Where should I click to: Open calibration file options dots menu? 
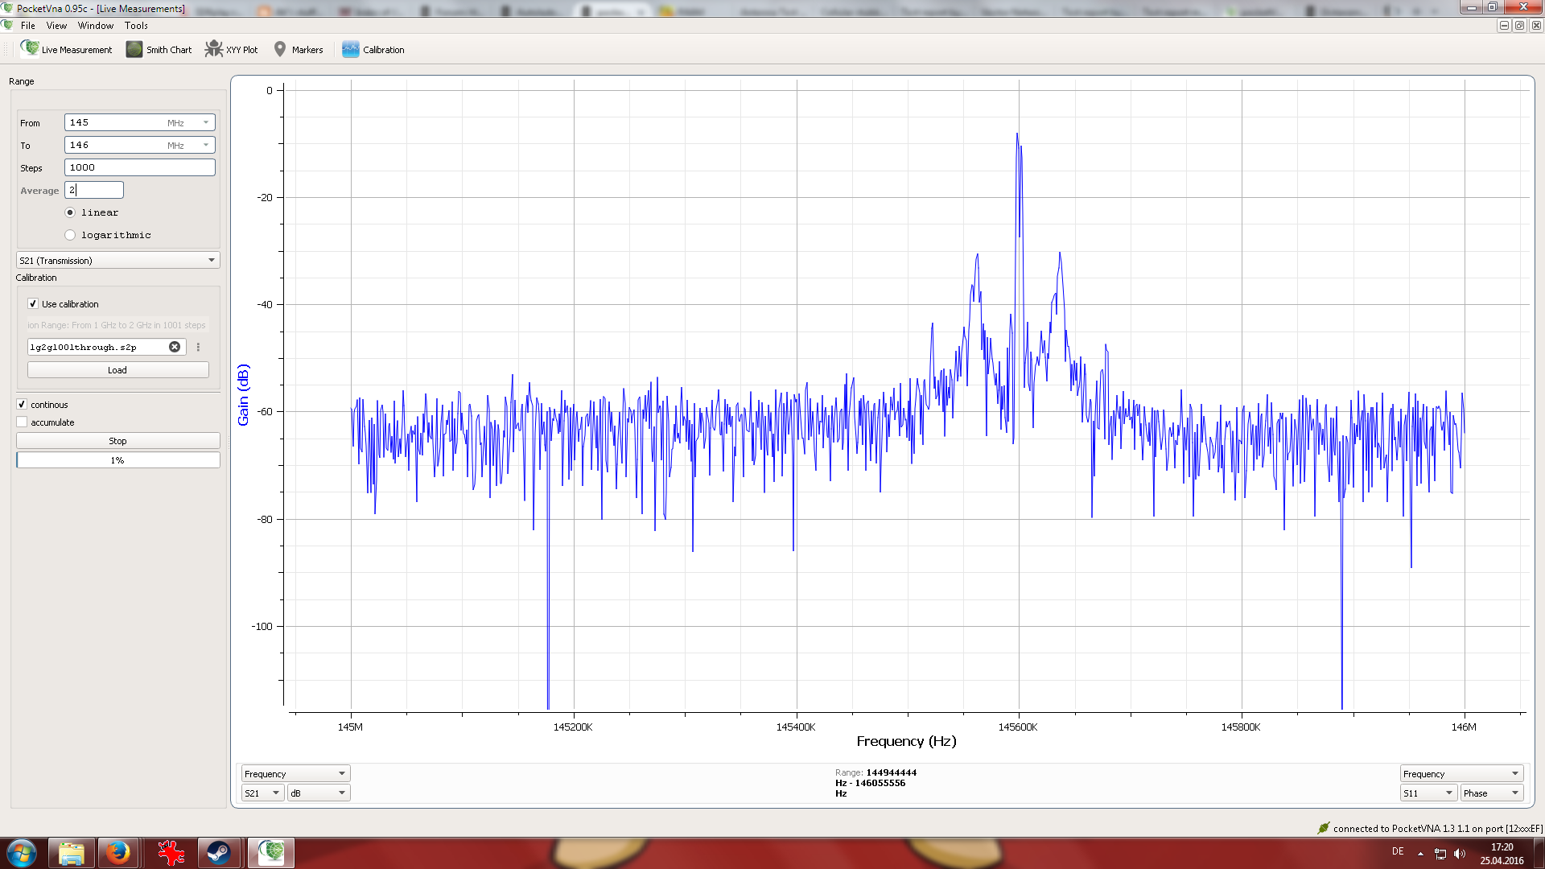tap(198, 347)
